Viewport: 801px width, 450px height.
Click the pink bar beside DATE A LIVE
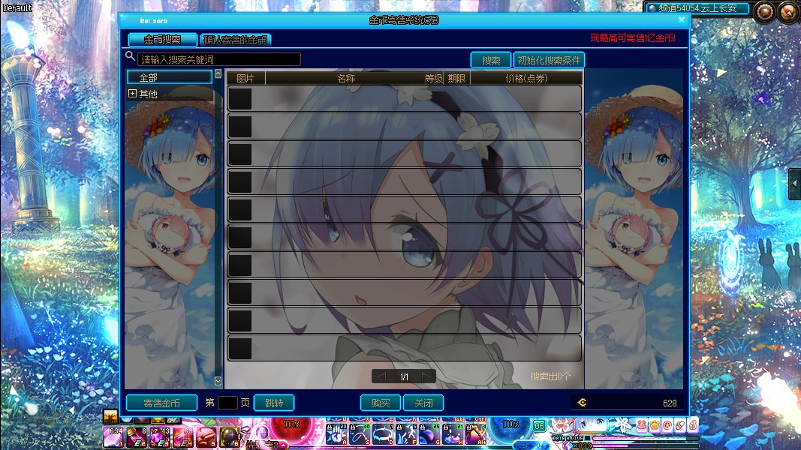pyautogui.click(x=645, y=438)
